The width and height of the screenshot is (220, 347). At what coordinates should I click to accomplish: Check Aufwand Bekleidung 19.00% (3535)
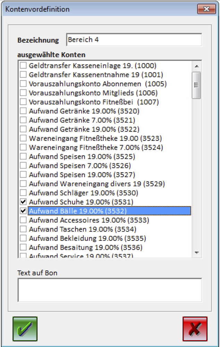pyautogui.click(x=23, y=238)
